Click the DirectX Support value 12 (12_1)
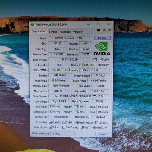This screenshot has height=152, width=152. tap(100, 75)
